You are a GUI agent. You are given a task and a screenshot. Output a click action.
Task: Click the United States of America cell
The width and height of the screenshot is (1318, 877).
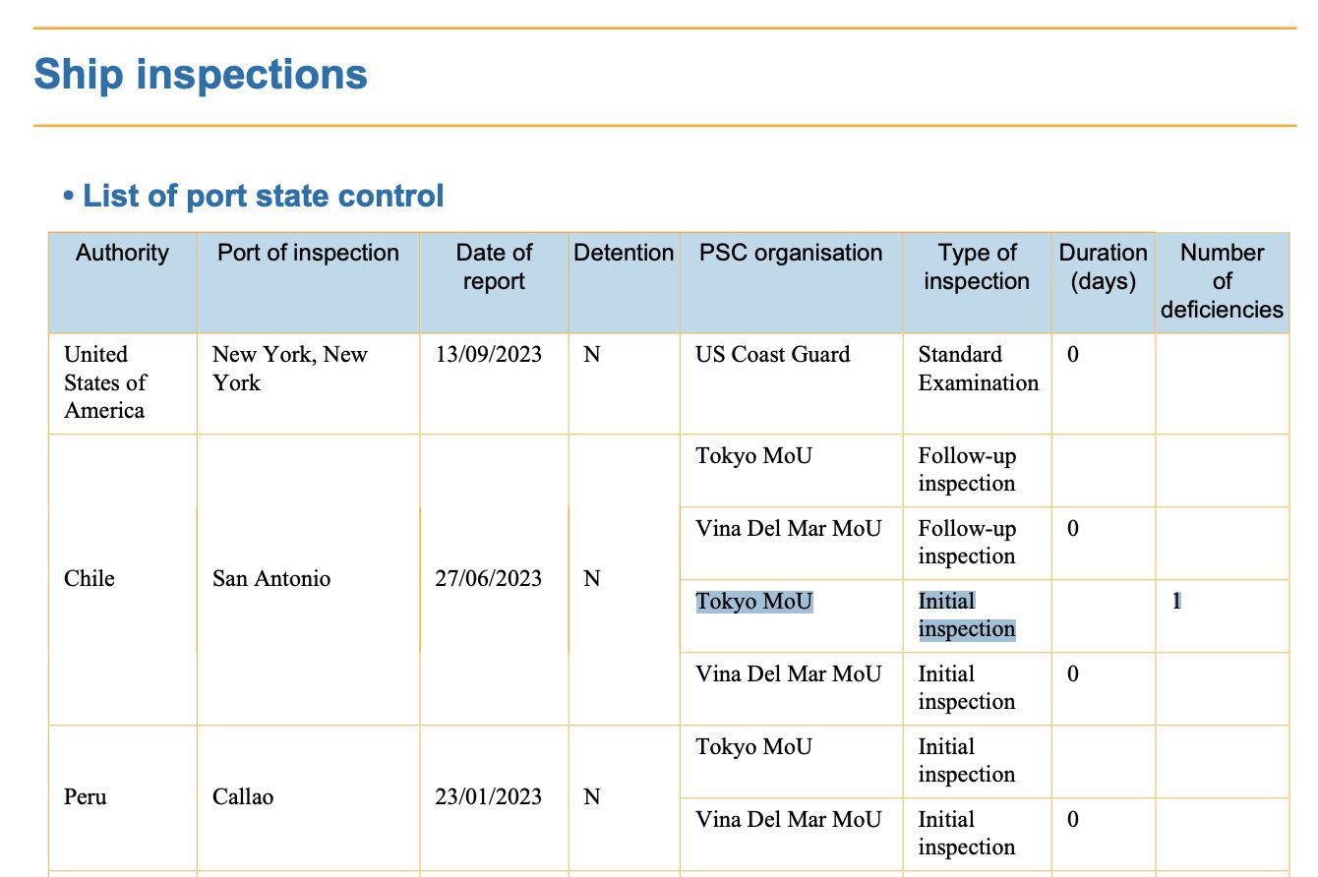pos(105,382)
